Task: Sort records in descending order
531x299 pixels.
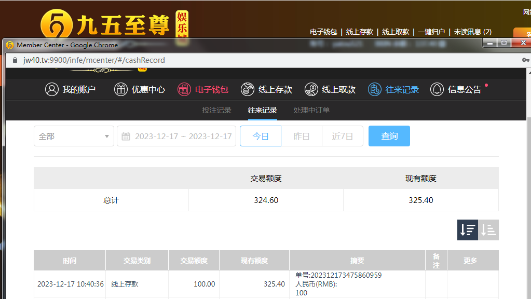Action: click(x=467, y=230)
